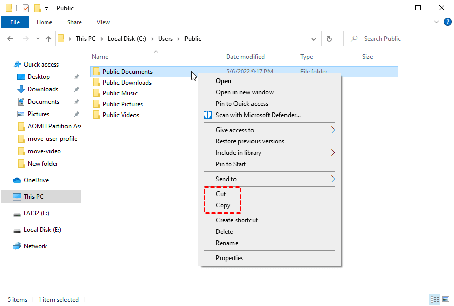The height and width of the screenshot is (306, 454).
Task: Open OneDrive in the navigation pane
Action: pyautogui.click(x=36, y=180)
